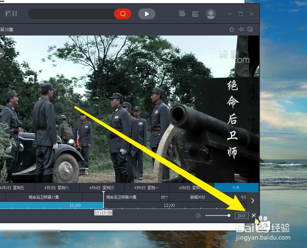Click the volume slider handle
307x248 pixels.
(229, 216)
